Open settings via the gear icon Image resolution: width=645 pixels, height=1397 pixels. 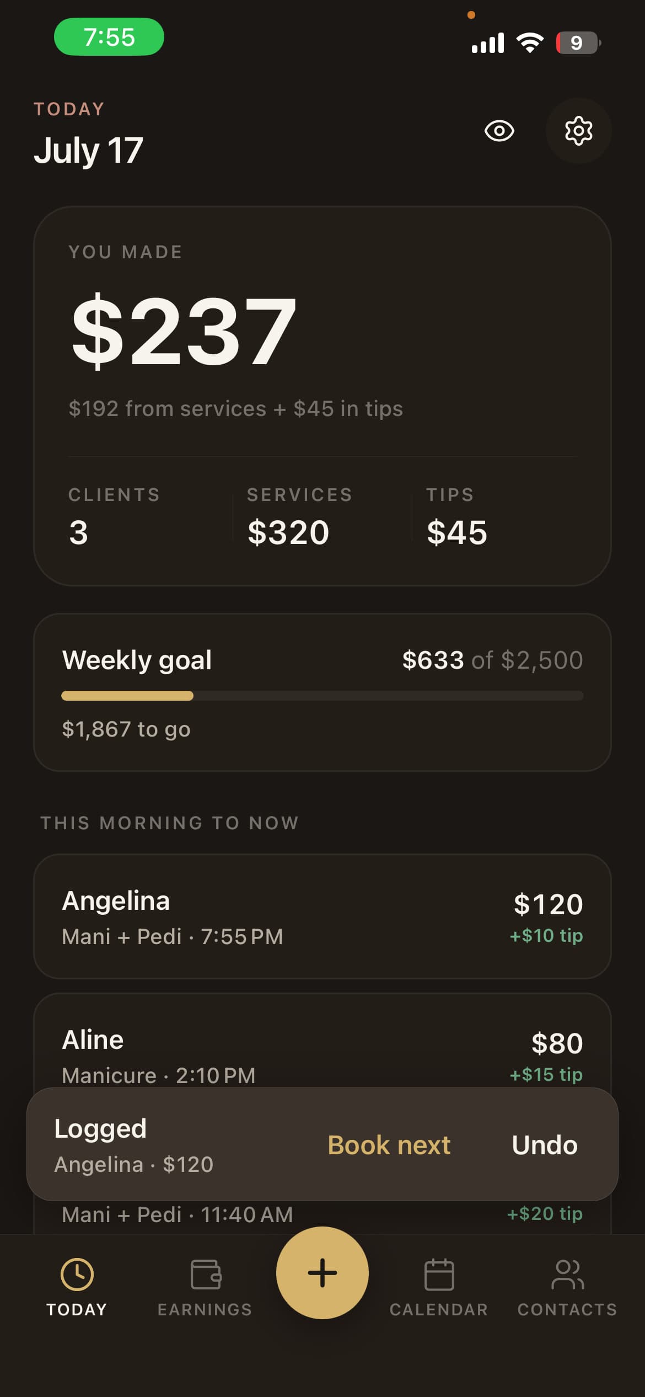click(x=578, y=131)
